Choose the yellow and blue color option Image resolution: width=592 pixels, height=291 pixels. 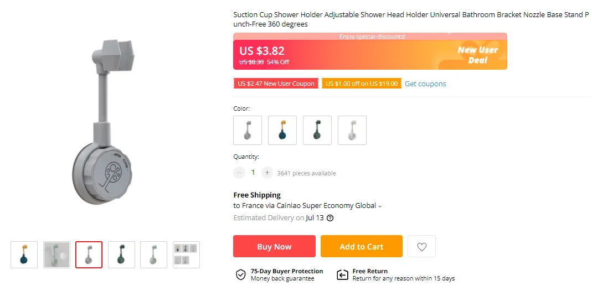(282, 130)
